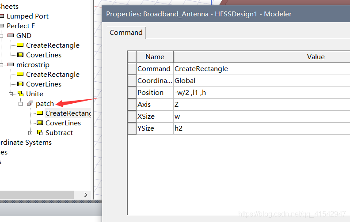Click the patch object icon
Screen dimensions: 350x222
pos(30,103)
